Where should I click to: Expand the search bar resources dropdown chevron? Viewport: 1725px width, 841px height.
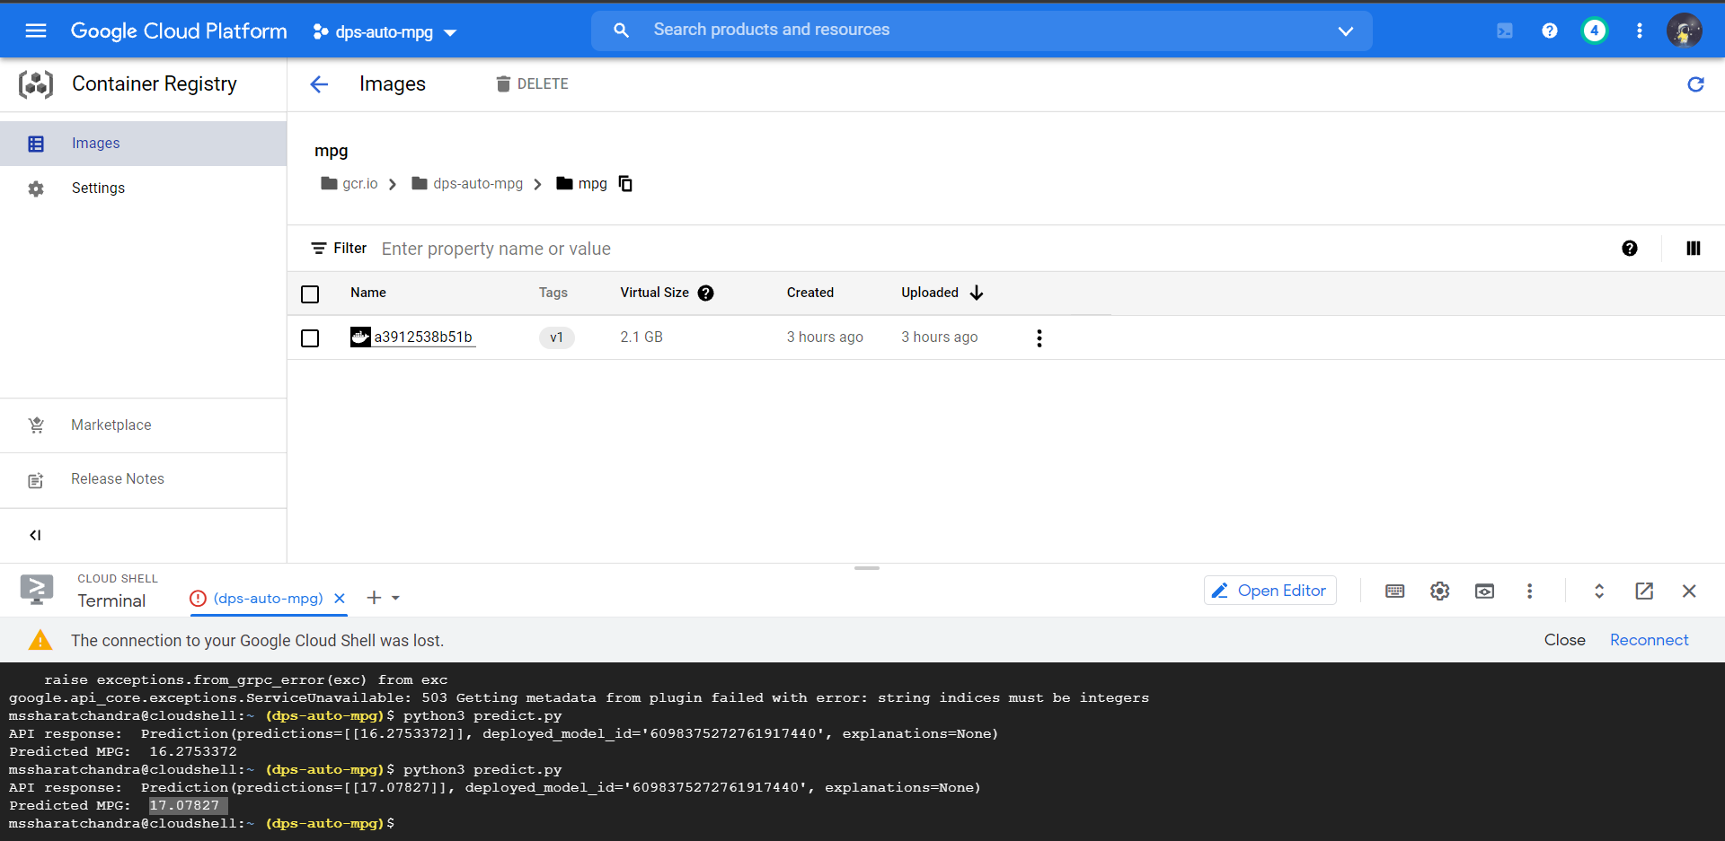coord(1345,31)
